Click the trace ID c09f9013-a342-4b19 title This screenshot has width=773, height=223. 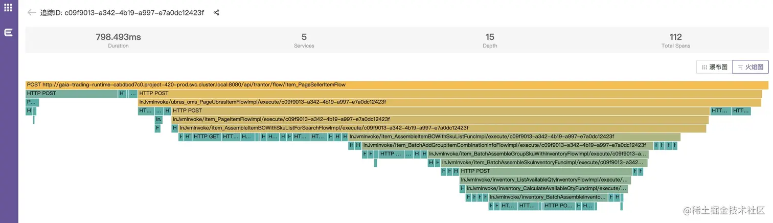point(122,13)
